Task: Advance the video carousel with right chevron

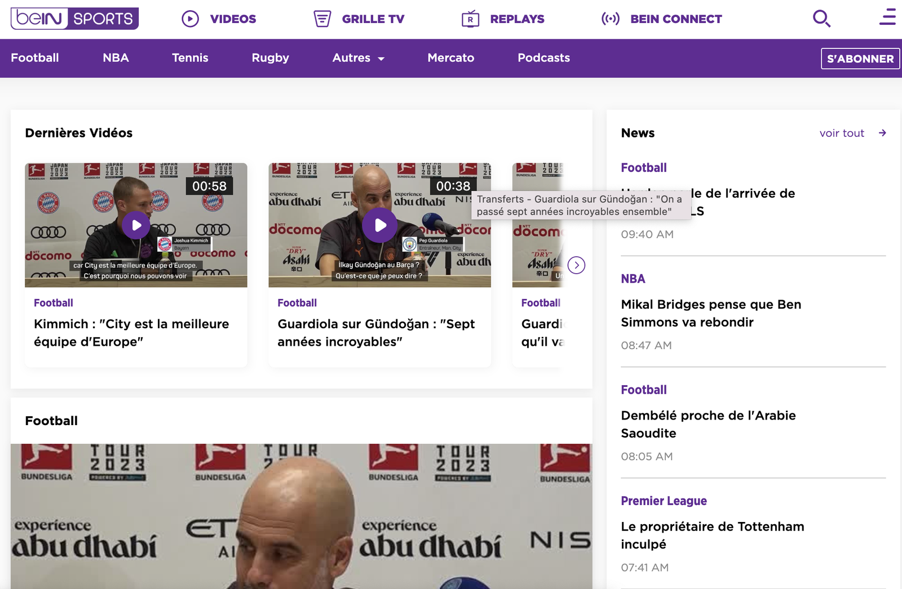Action: (576, 265)
